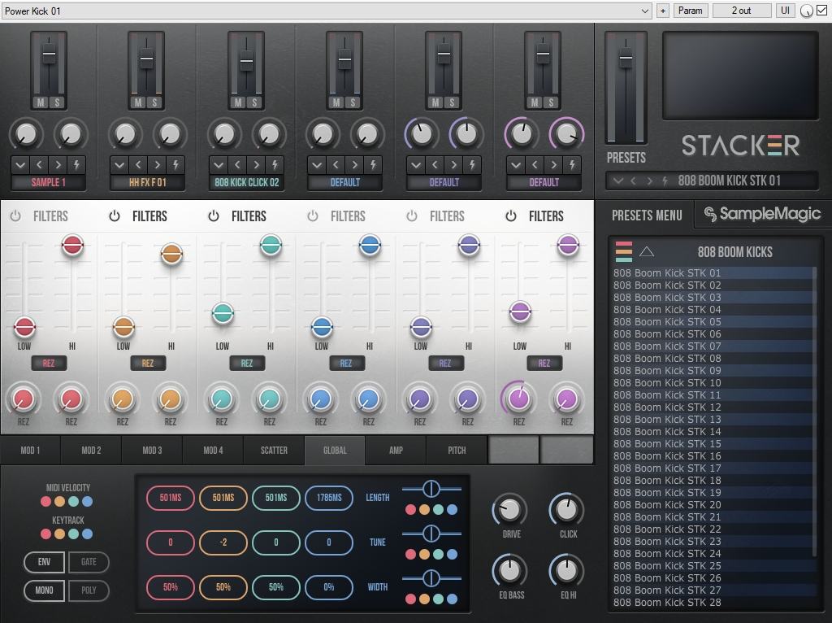Toggle the teal KEYTRACK dot

(74, 534)
